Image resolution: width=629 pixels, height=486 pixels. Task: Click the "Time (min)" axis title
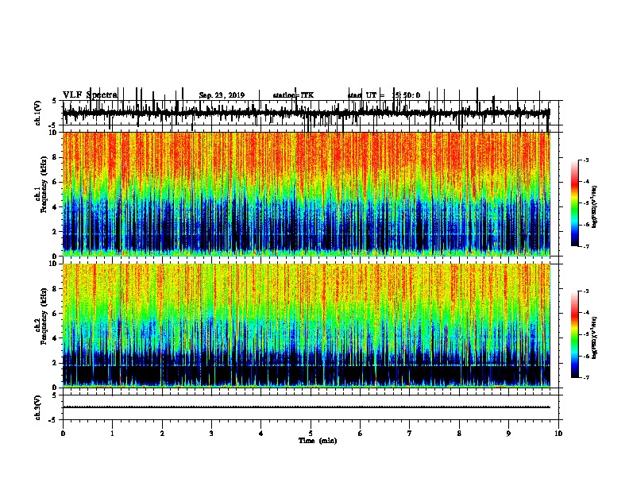[318, 441]
